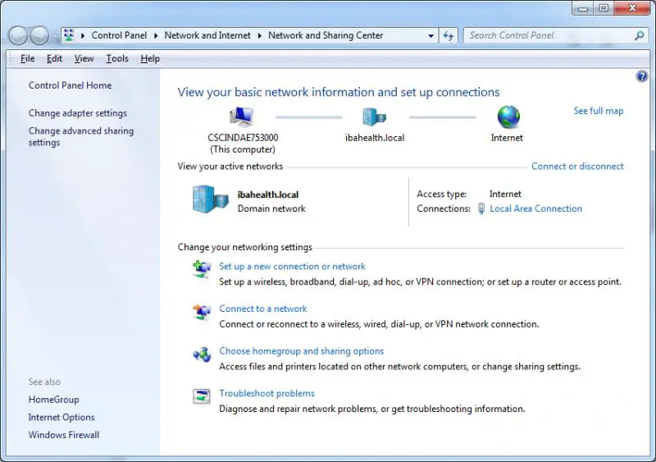Open Internet Options under See also
The width and height of the screenshot is (656, 462).
[61, 417]
